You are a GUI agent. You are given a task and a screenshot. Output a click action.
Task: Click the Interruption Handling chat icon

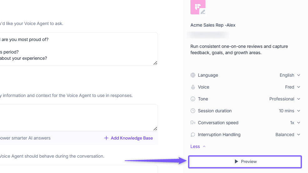(193, 135)
